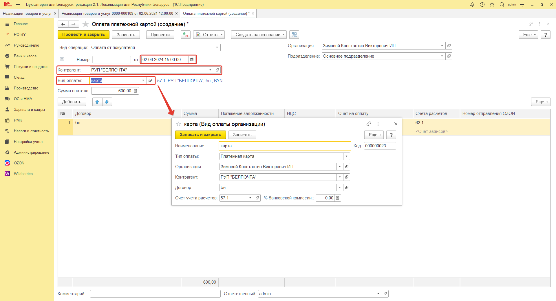Screen dimensions: 556x301
Task: Open карта dialog more options dots
Action: point(378,124)
